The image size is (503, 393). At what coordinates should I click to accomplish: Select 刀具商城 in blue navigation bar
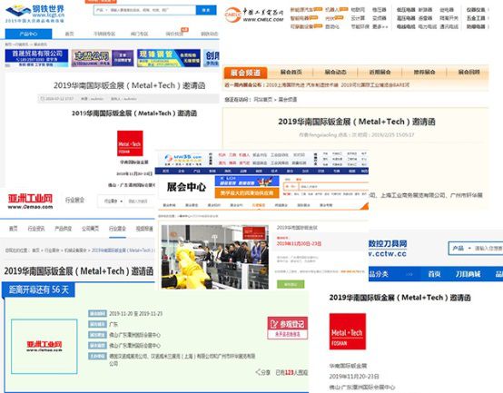(468, 274)
